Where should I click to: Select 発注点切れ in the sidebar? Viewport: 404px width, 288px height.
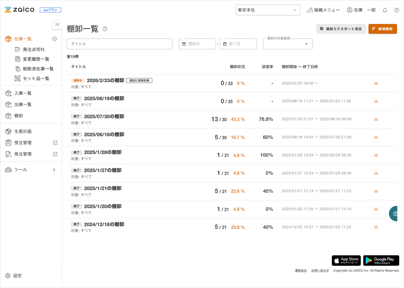33,49
